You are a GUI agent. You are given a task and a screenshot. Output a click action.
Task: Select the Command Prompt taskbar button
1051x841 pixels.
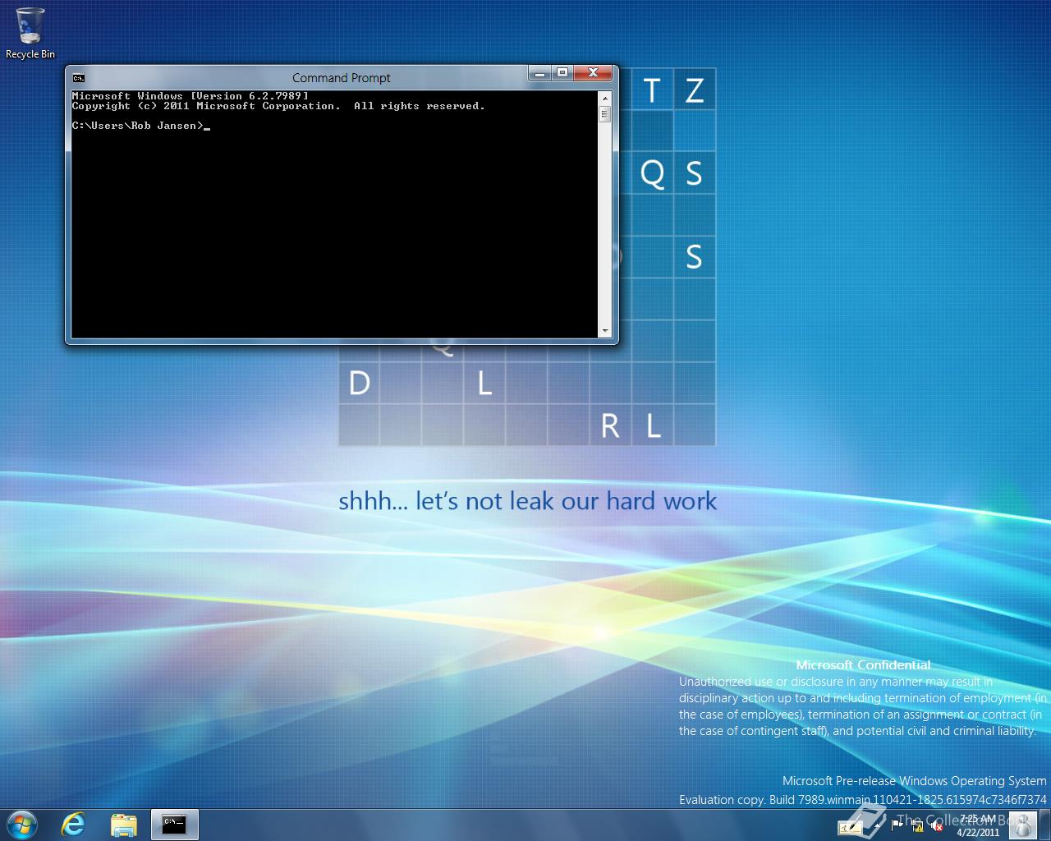coord(174,825)
